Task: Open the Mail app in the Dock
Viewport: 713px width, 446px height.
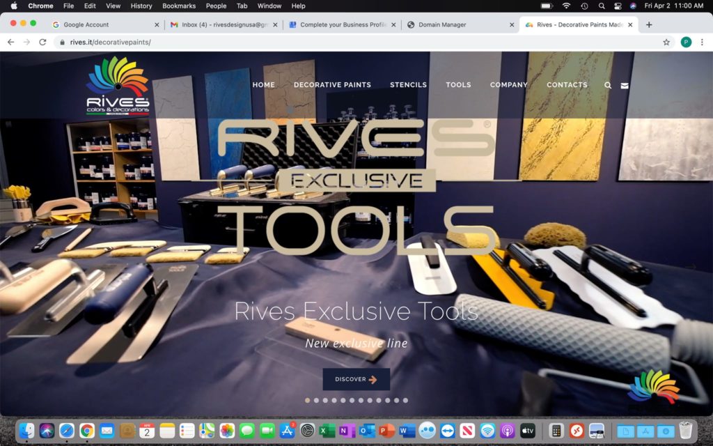Action: [x=107, y=430]
